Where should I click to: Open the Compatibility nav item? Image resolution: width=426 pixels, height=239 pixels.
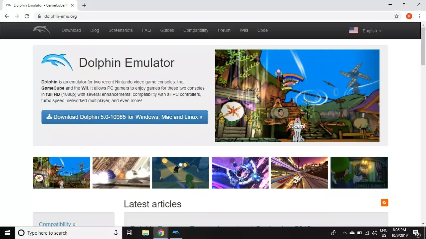tap(196, 30)
